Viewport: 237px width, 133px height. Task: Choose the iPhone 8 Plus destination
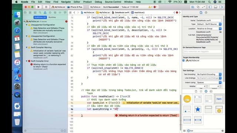tap(75, 7)
